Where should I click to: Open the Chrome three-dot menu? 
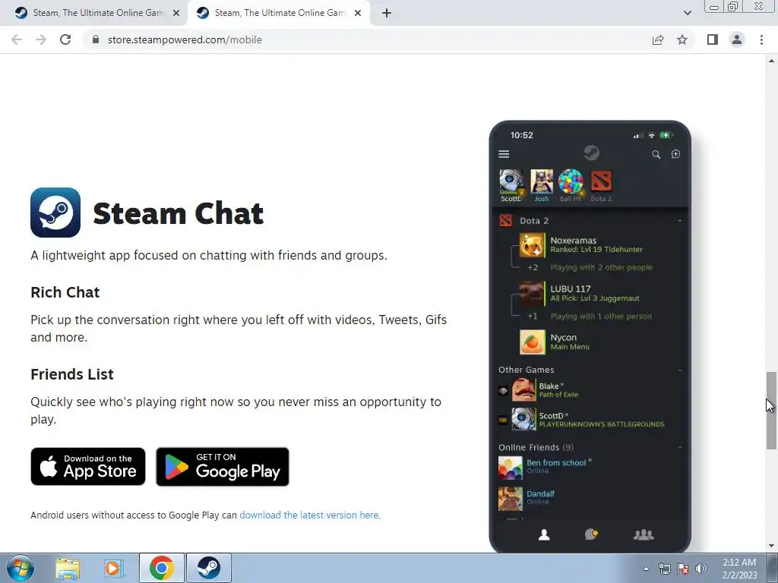761,39
